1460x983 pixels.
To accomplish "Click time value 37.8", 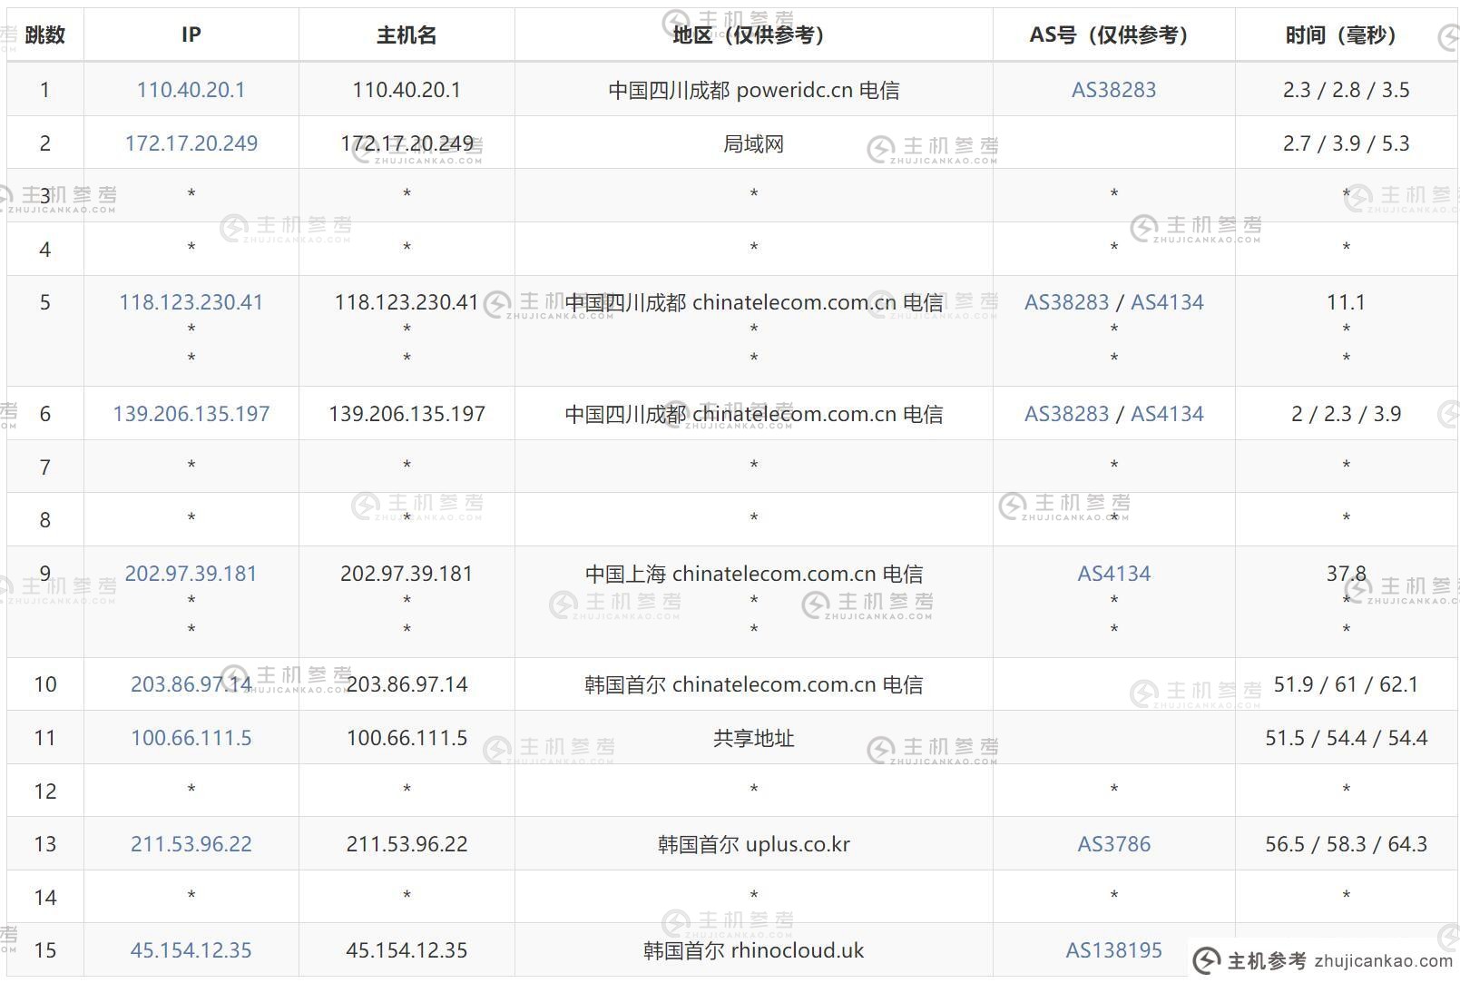I will [x=1346, y=574].
